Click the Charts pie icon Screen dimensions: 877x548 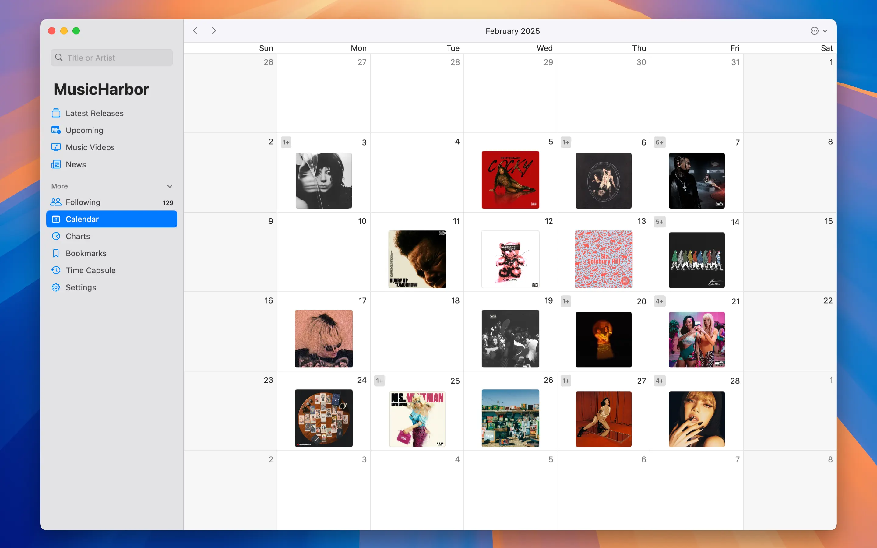pyautogui.click(x=56, y=236)
